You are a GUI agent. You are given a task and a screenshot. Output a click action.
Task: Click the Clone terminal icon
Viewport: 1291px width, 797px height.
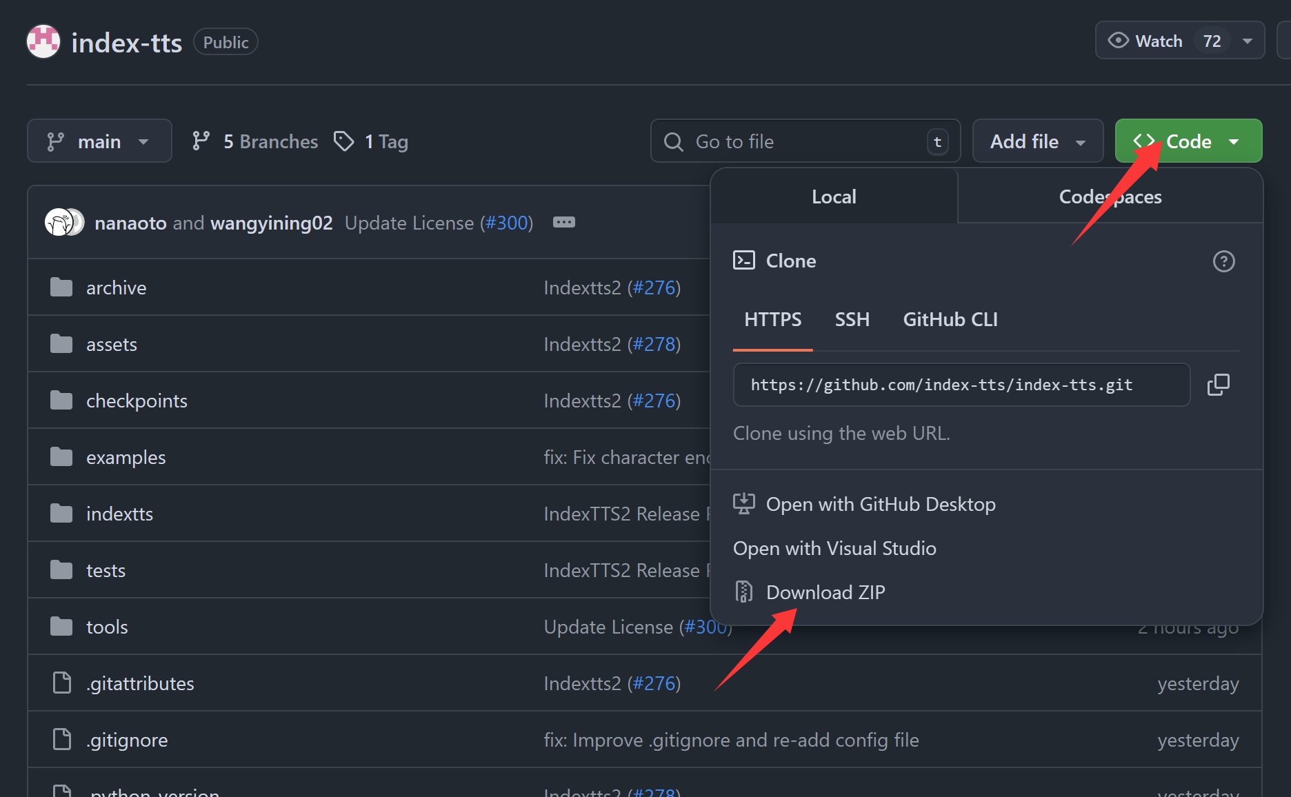[x=744, y=261]
